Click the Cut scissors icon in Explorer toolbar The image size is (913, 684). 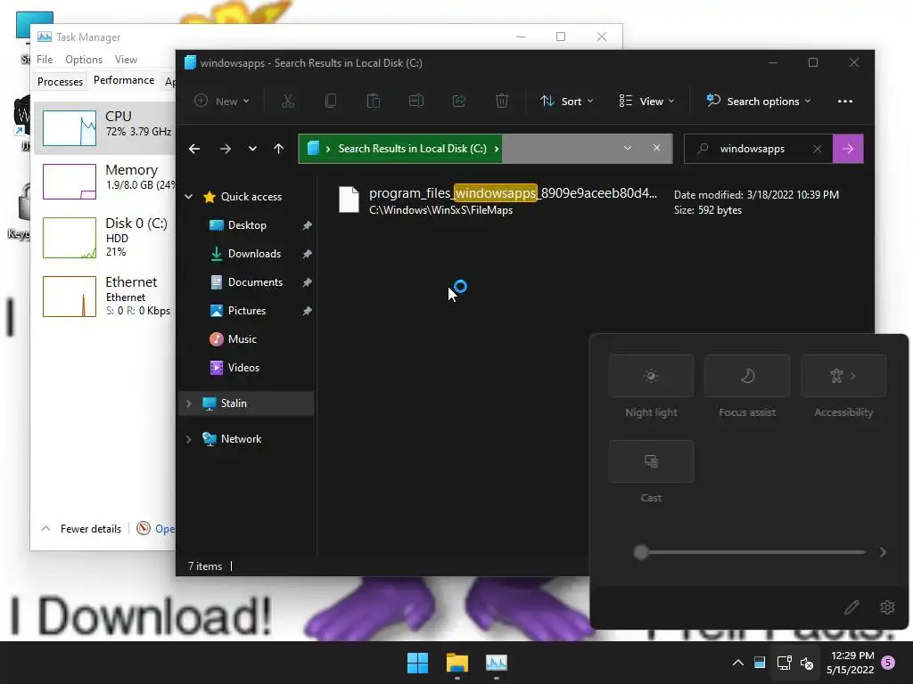pyautogui.click(x=288, y=102)
